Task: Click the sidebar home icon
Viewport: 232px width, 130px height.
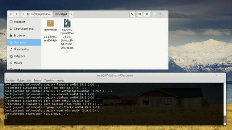Action: pos(11,29)
